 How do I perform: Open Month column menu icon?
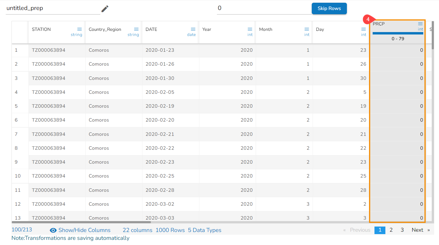[307, 29]
